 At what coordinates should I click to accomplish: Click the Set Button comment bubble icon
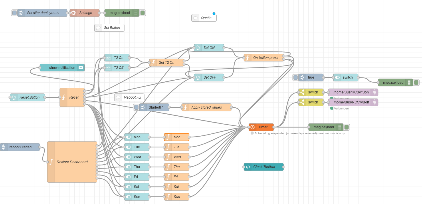pos(98,28)
